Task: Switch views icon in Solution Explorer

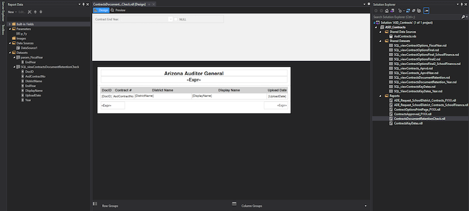Action: (392, 11)
